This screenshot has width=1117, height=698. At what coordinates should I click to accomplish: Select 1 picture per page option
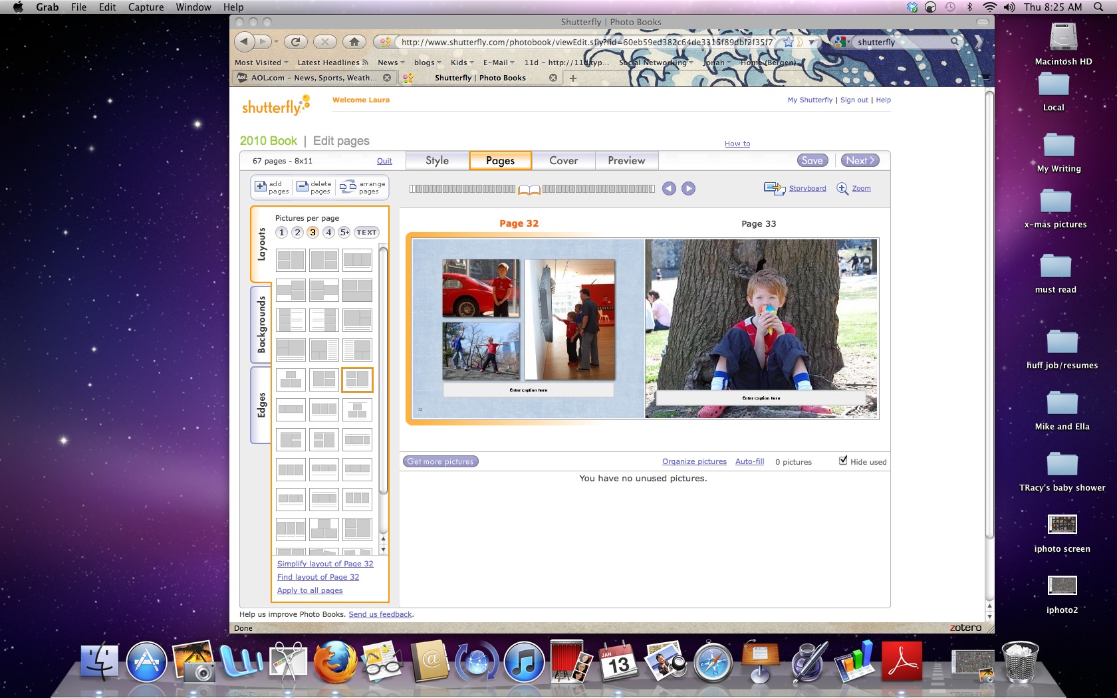point(282,233)
